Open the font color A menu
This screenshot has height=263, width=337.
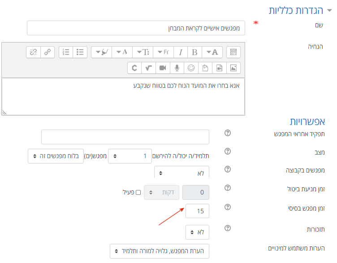[122, 52]
